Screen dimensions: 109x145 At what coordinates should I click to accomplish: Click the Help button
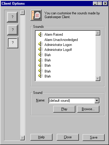tap(41, 137)
